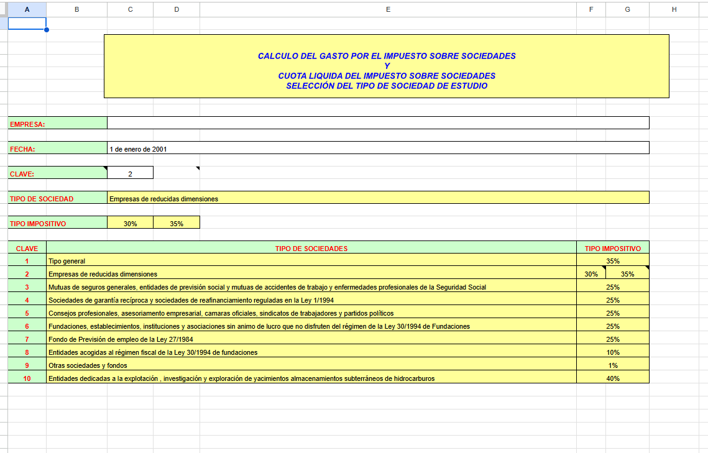Select column C header

130,9
